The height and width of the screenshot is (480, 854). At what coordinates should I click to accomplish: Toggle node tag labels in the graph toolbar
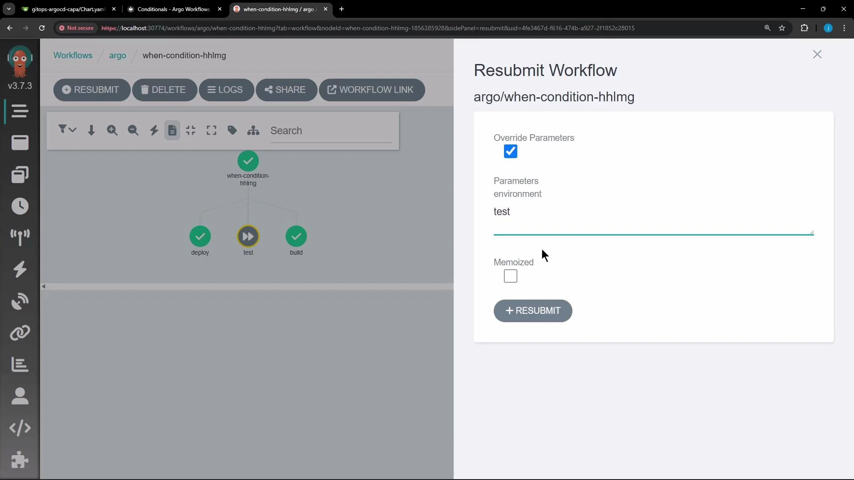[232, 130]
